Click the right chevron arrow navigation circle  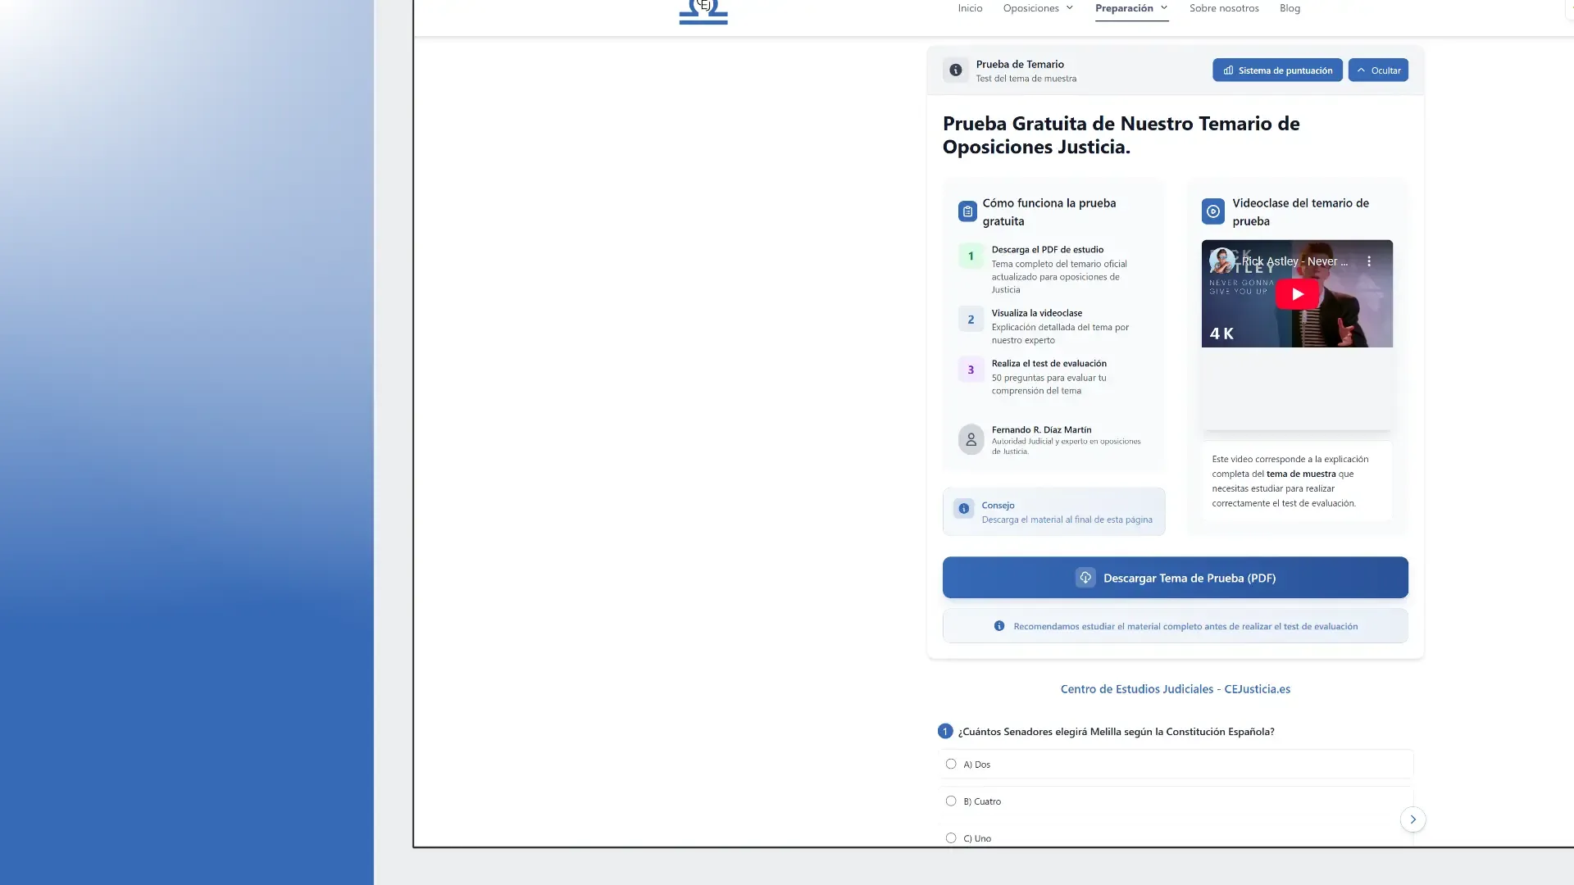(x=1413, y=819)
